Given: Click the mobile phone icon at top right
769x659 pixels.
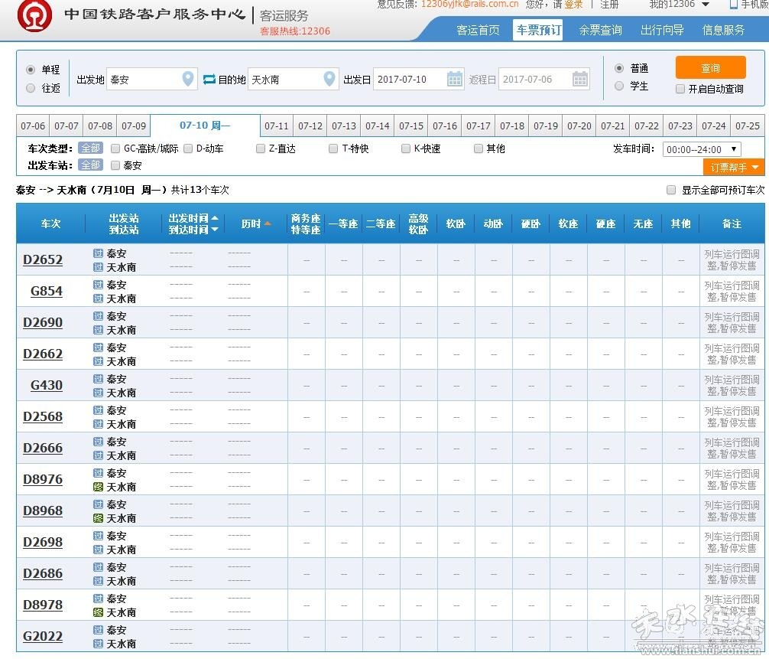Looking at the screenshot, I should click(x=734, y=5).
